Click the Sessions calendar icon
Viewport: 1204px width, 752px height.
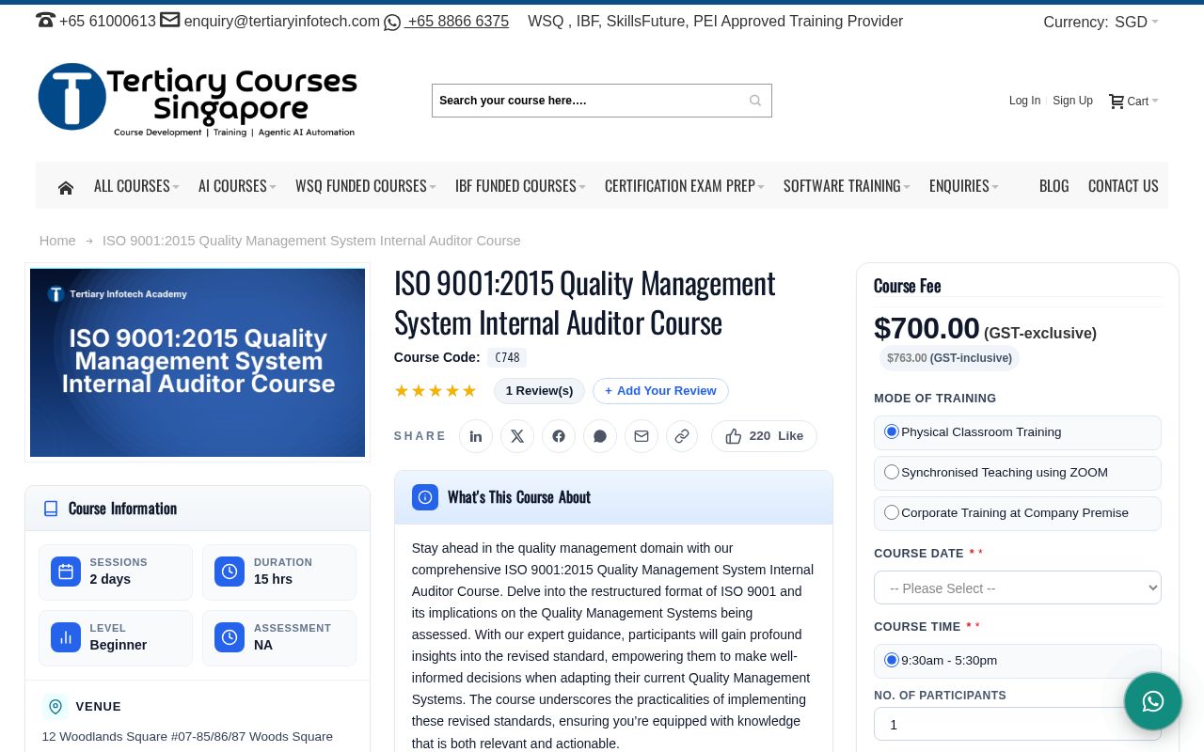pos(66,572)
